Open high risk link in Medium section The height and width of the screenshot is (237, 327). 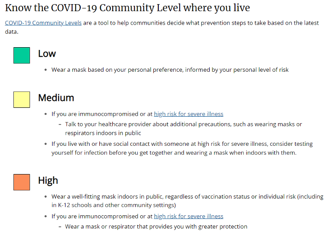click(188, 114)
